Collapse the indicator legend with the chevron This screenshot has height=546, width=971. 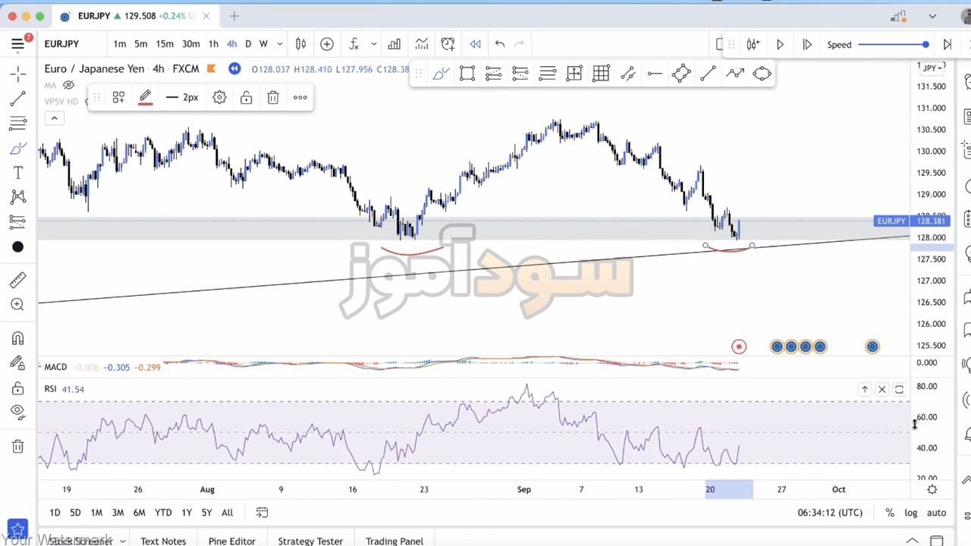54,118
